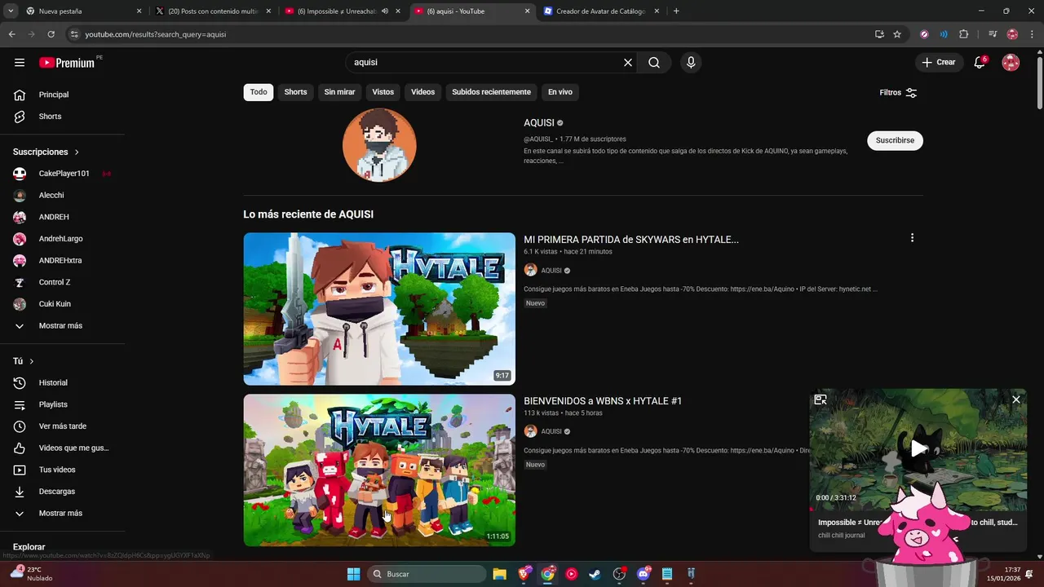Image resolution: width=1044 pixels, height=587 pixels.
Task: Start voice search with the microphone
Action: (691, 62)
